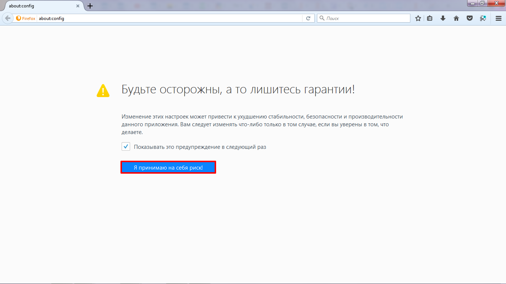The width and height of the screenshot is (506, 284).
Task: Click the screenshot scissors icon
Action: pyautogui.click(x=483, y=18)
